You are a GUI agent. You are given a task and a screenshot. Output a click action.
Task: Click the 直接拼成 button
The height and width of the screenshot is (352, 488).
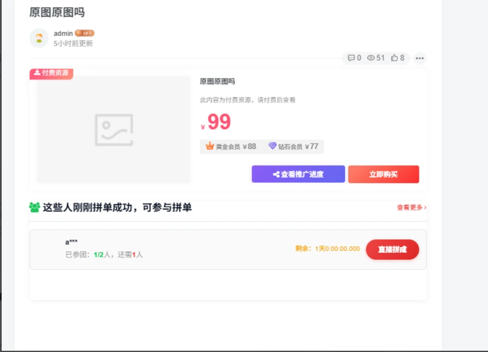[392, 249]
